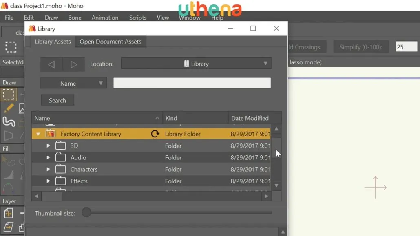Click the Simplify value field showing 25
Viewport: 420px width, 236px height.
point(406,47)
